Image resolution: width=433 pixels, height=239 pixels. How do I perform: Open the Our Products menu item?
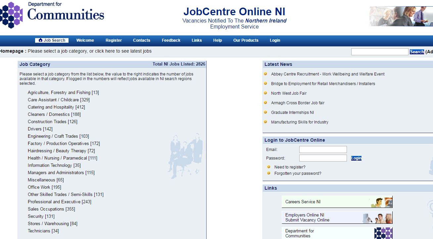click(246, 40)
